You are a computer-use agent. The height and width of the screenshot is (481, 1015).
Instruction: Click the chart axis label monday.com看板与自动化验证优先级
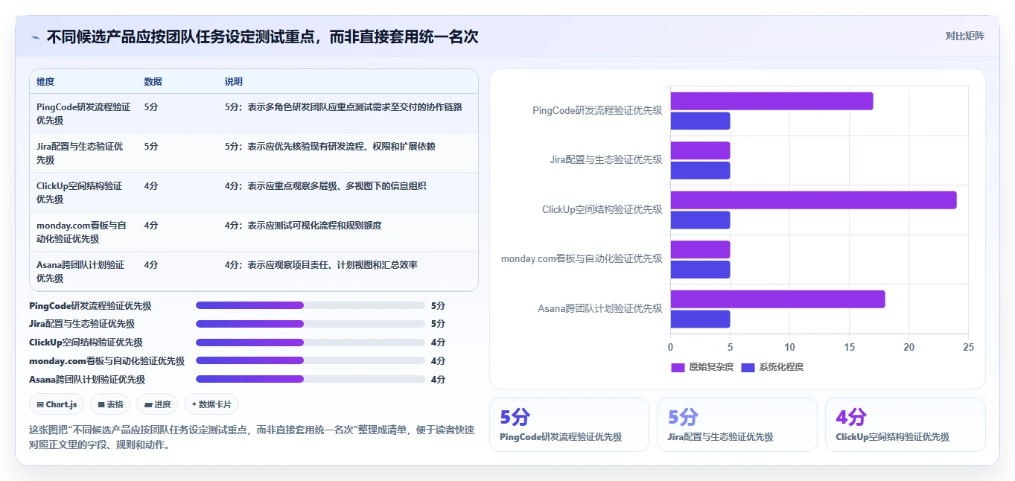[x=582, y=258]
